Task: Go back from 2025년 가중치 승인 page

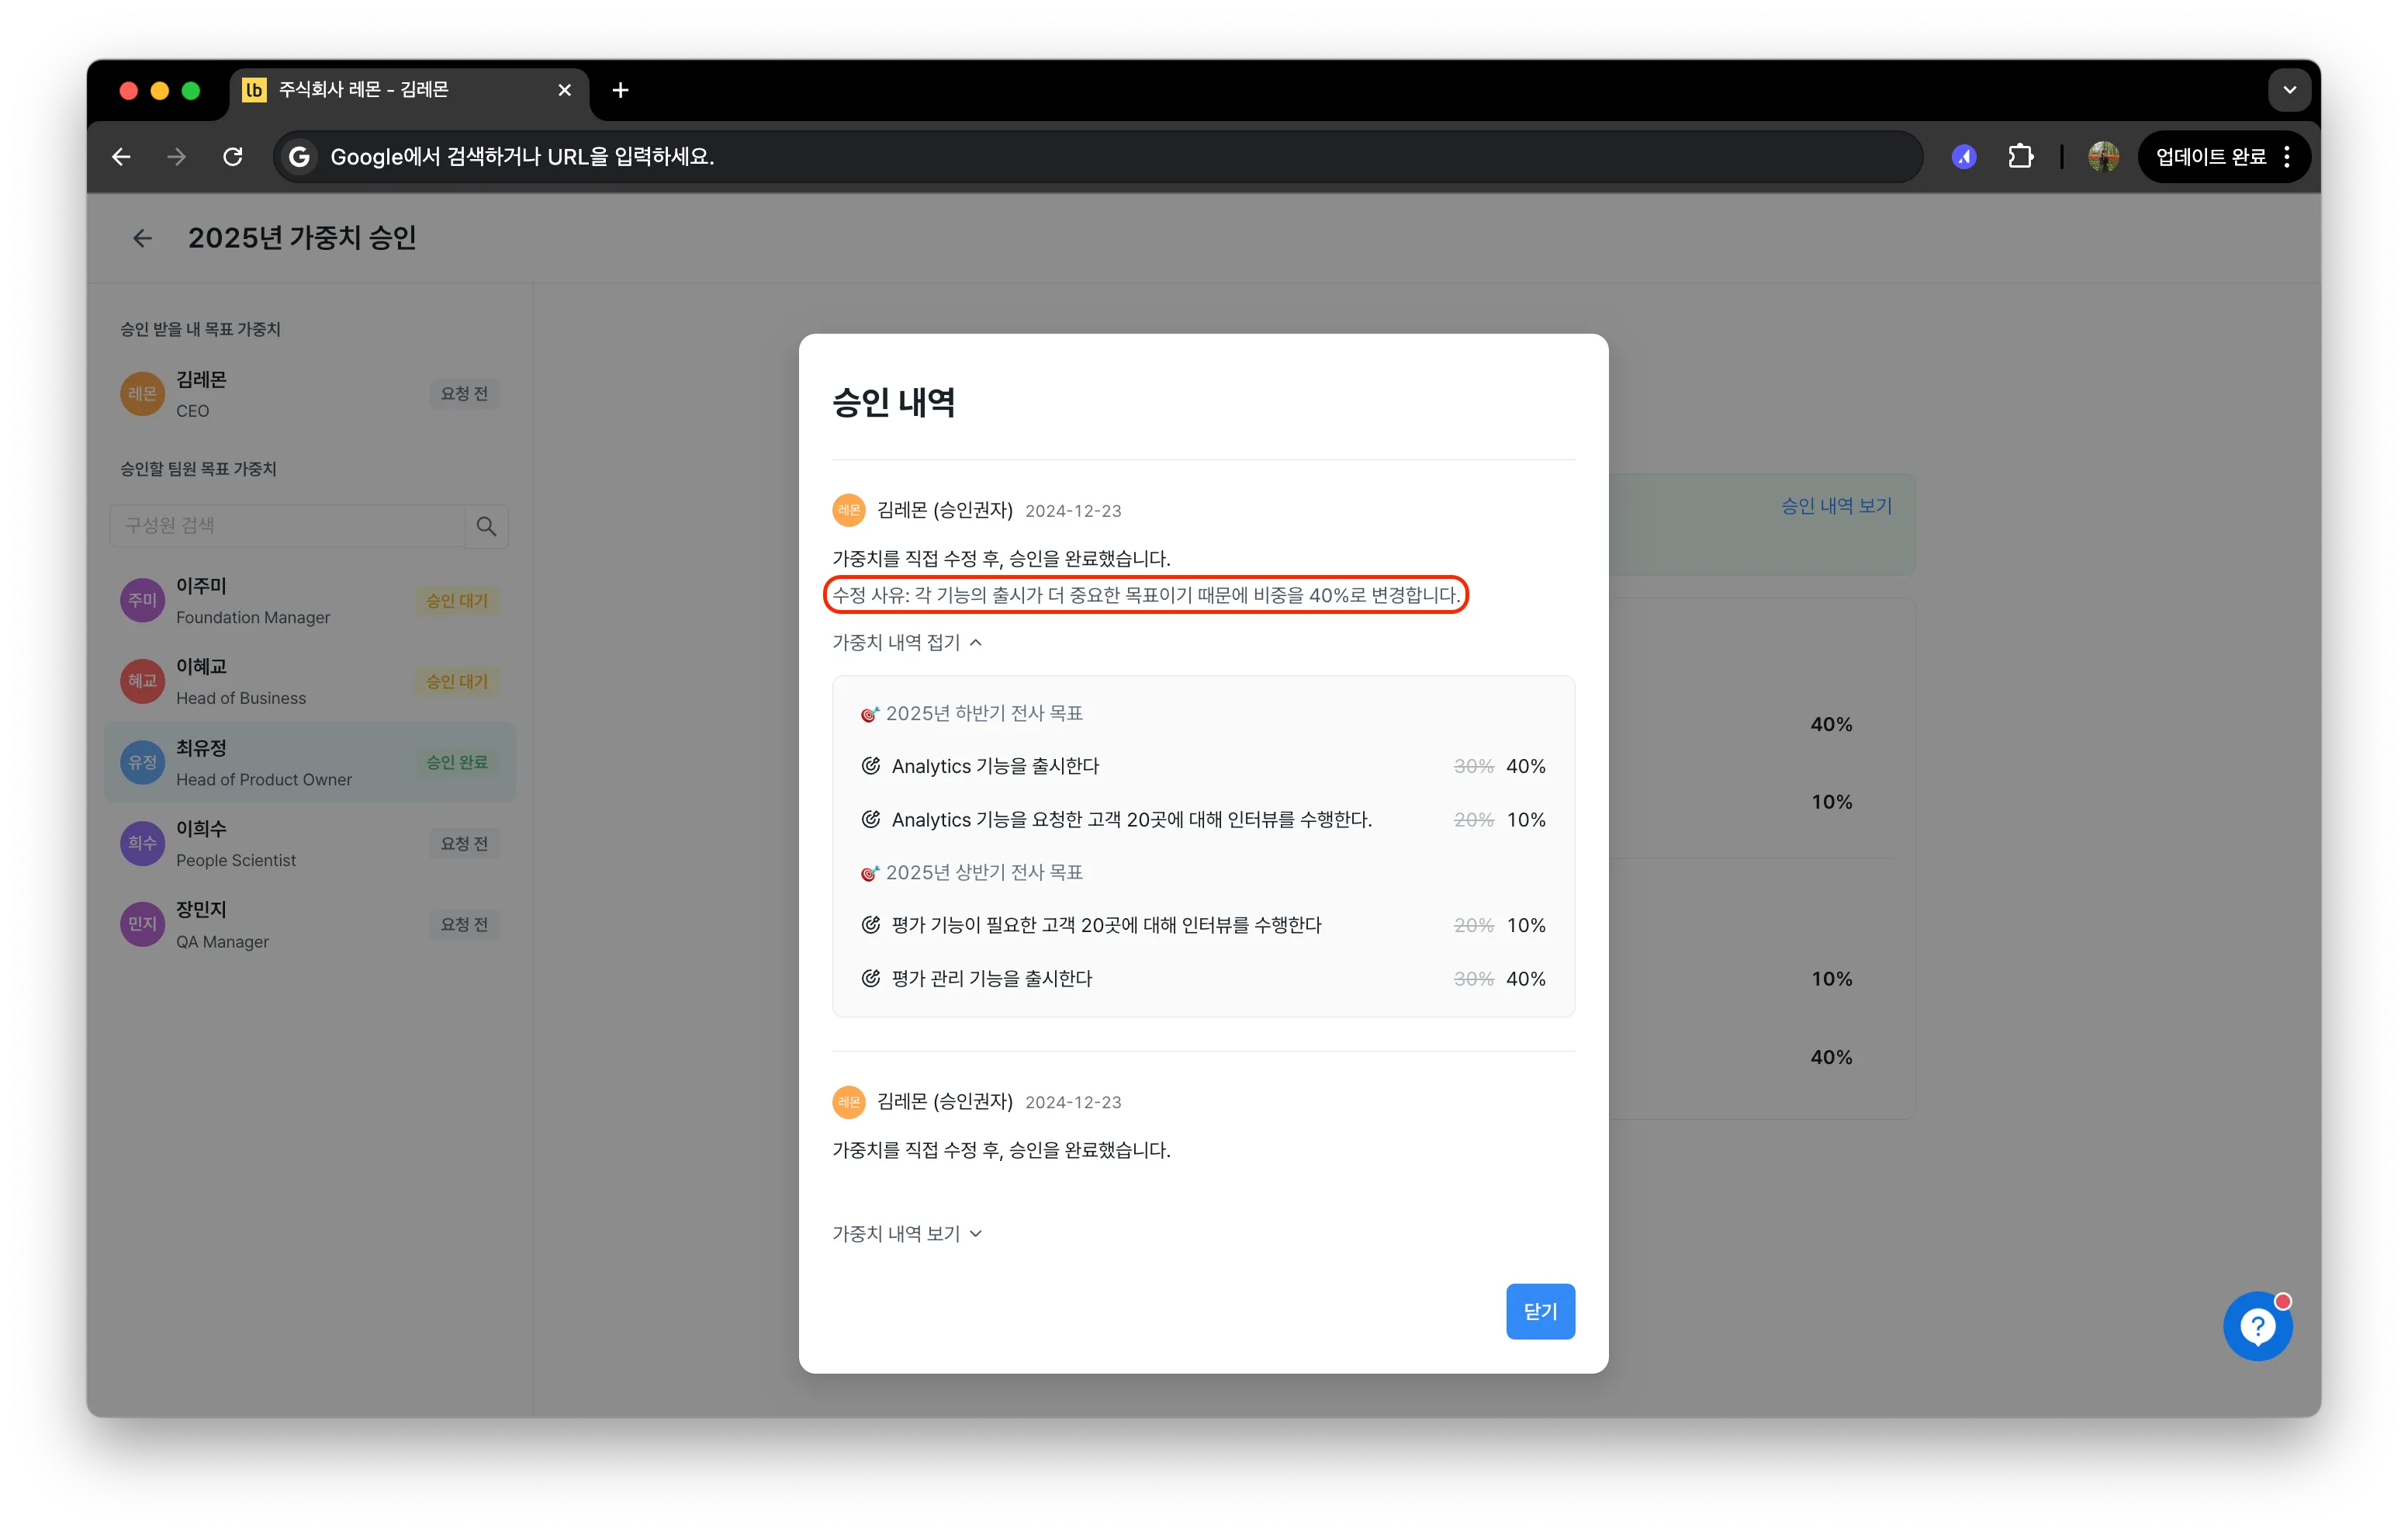Action: click(143, 238)
